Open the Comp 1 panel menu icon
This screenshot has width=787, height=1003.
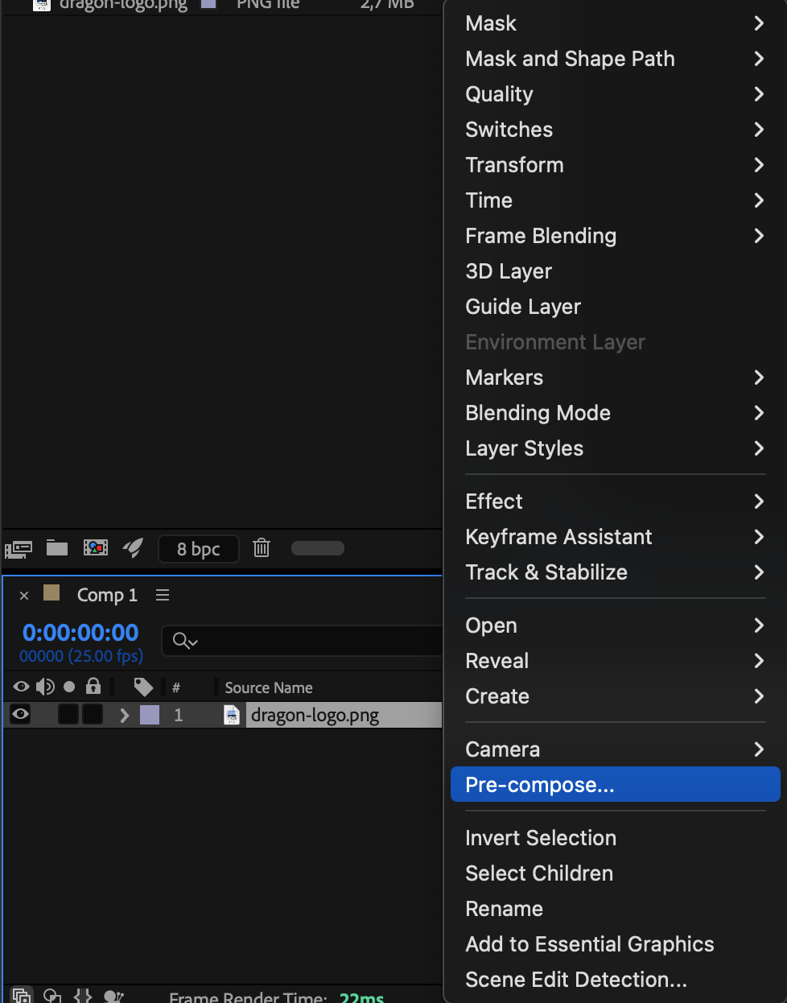163,595
